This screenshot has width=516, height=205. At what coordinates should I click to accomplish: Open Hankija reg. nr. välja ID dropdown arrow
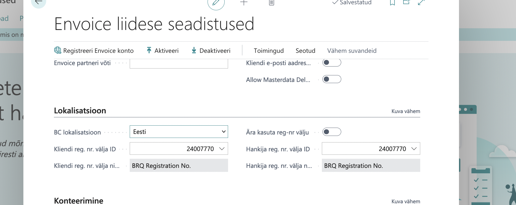point(414,149)
